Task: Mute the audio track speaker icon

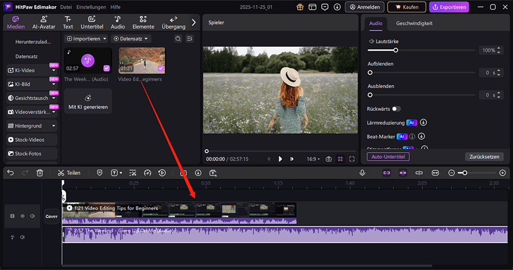Action: pos(22,237)
